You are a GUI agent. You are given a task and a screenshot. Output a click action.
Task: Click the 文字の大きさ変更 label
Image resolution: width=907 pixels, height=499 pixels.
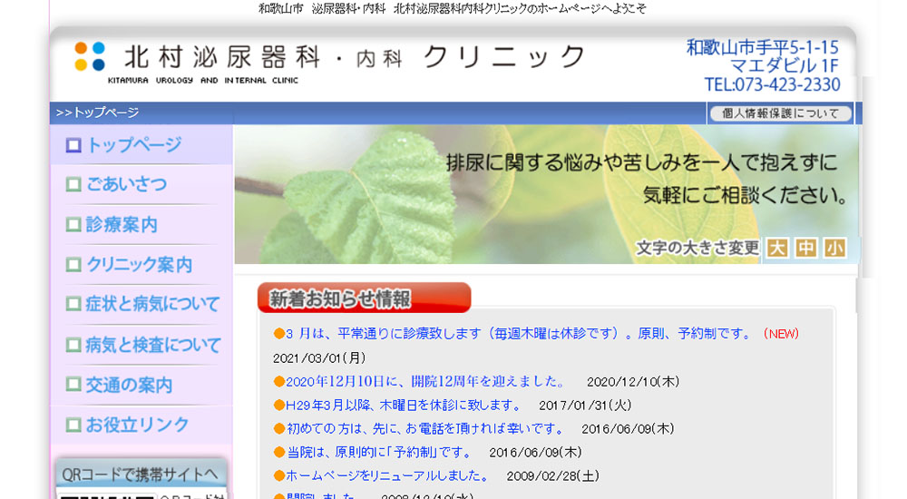click(x=697, y=248)
